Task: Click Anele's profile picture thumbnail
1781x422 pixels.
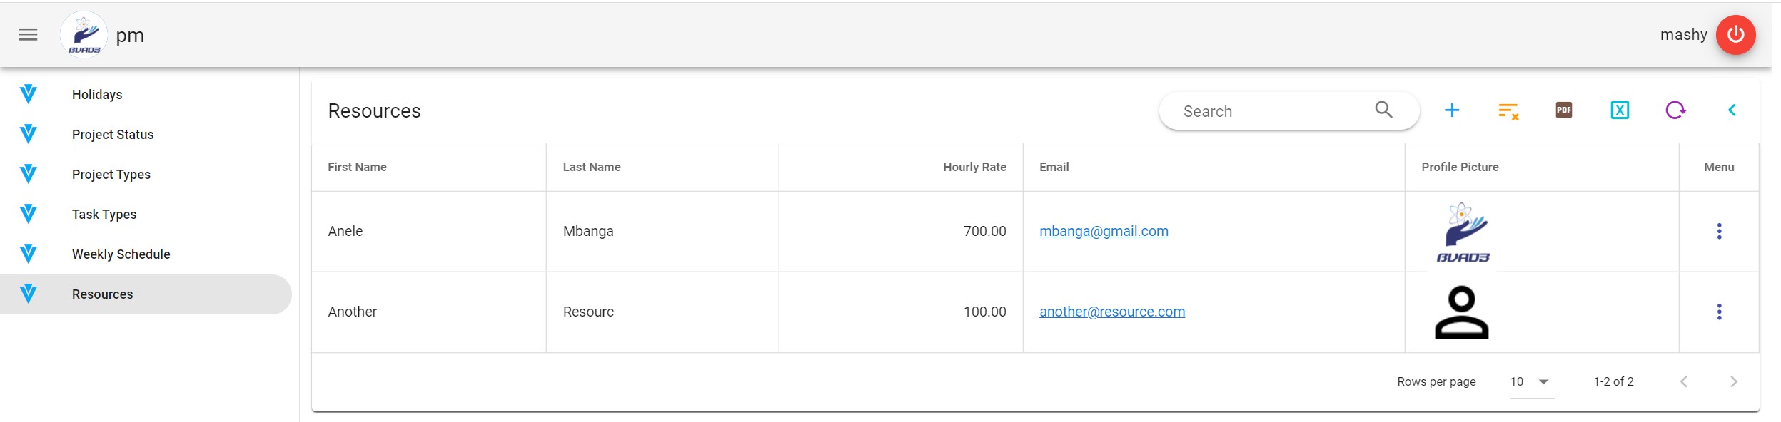Action: tap(1462, 232)
